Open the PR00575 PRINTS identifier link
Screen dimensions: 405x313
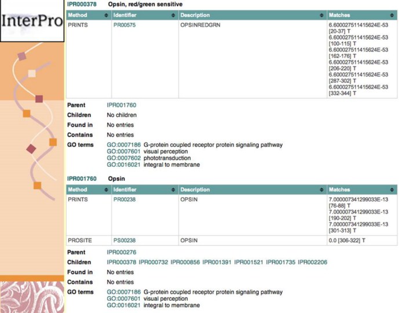(125, 26)
